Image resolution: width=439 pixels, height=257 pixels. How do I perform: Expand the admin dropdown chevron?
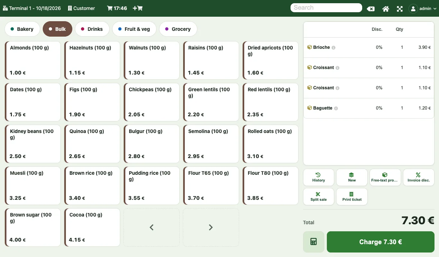click(x=435, y=9)
